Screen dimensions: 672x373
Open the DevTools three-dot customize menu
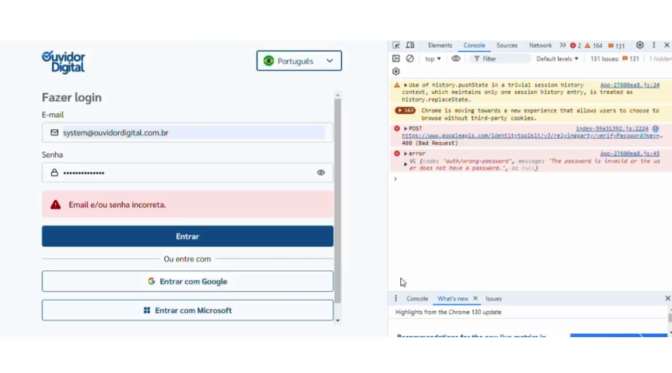pos(654,45)
